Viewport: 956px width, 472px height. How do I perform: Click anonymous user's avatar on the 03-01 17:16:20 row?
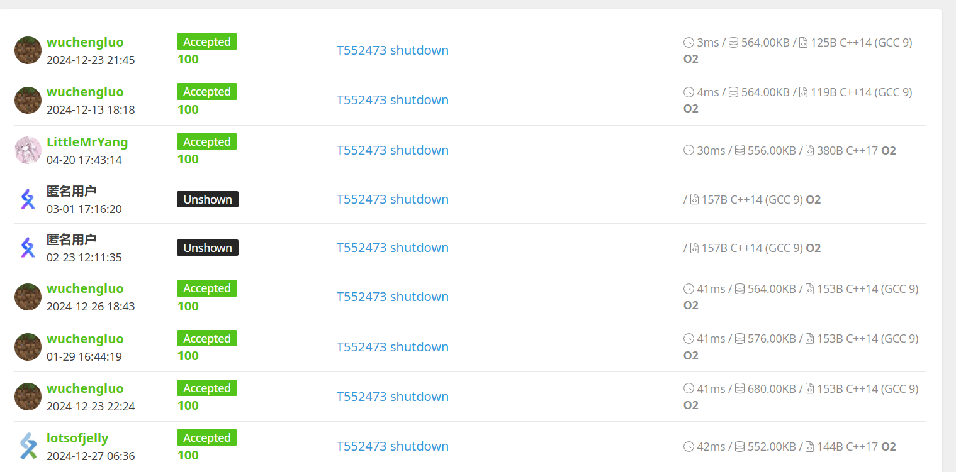click(28, 199)
